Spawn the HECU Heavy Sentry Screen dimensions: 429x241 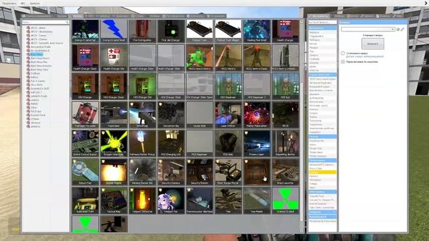coord(200,58)
